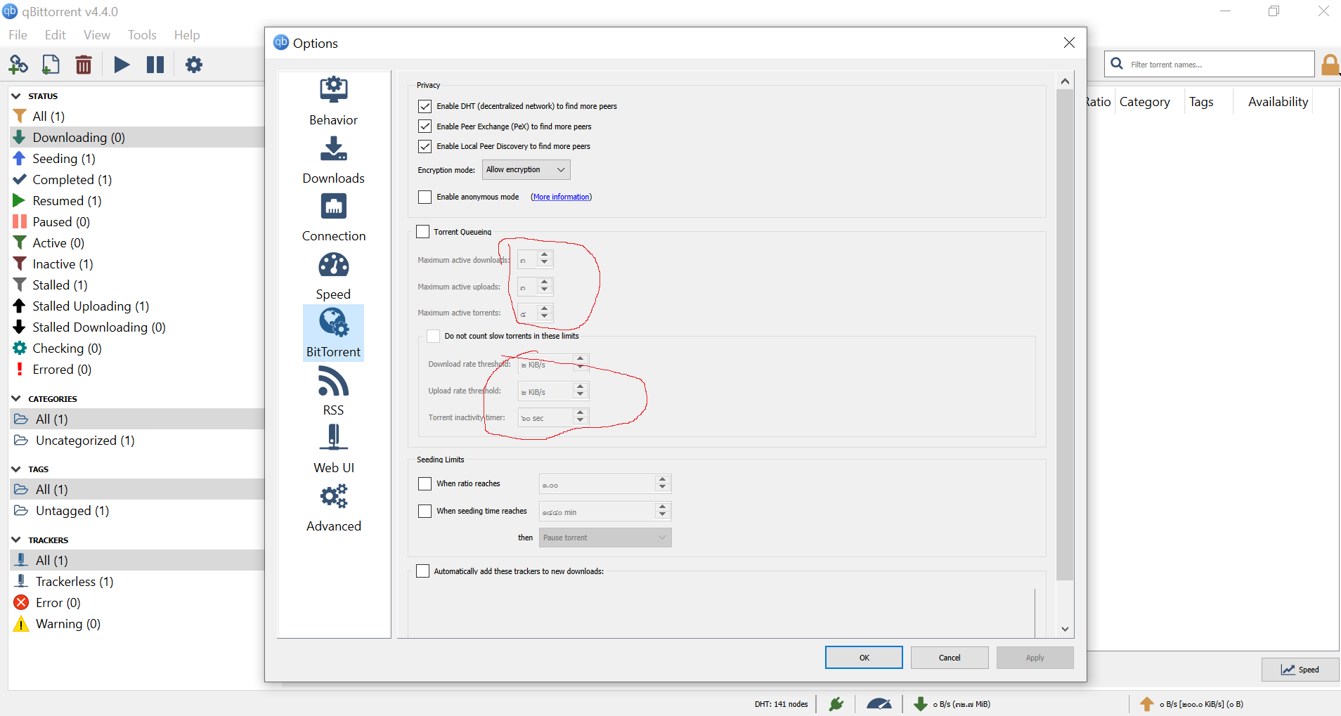Open RSS options page

click(x=334, y=391)
